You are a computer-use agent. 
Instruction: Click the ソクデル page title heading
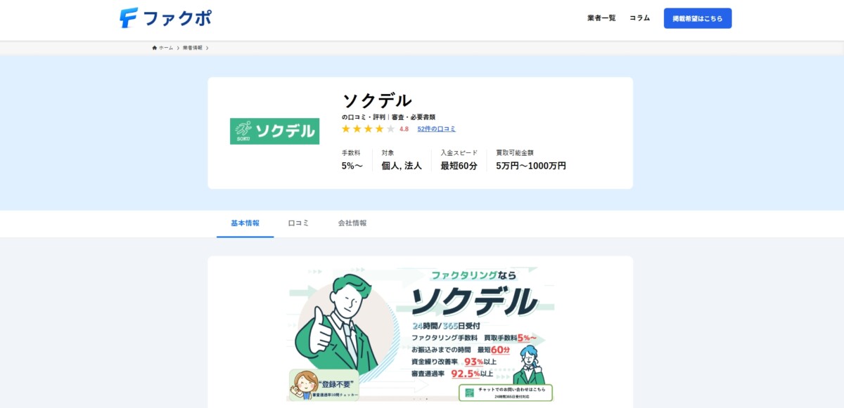coord(377,100)
